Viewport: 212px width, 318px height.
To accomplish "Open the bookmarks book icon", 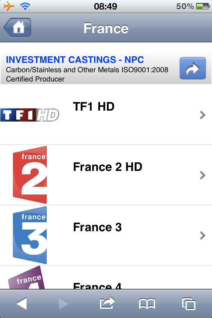I will click(147, 303).
